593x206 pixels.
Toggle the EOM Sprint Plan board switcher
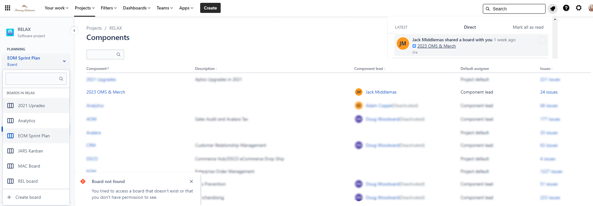36,61
